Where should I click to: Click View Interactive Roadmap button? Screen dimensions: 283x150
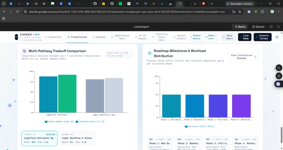[x=243, y=57]
